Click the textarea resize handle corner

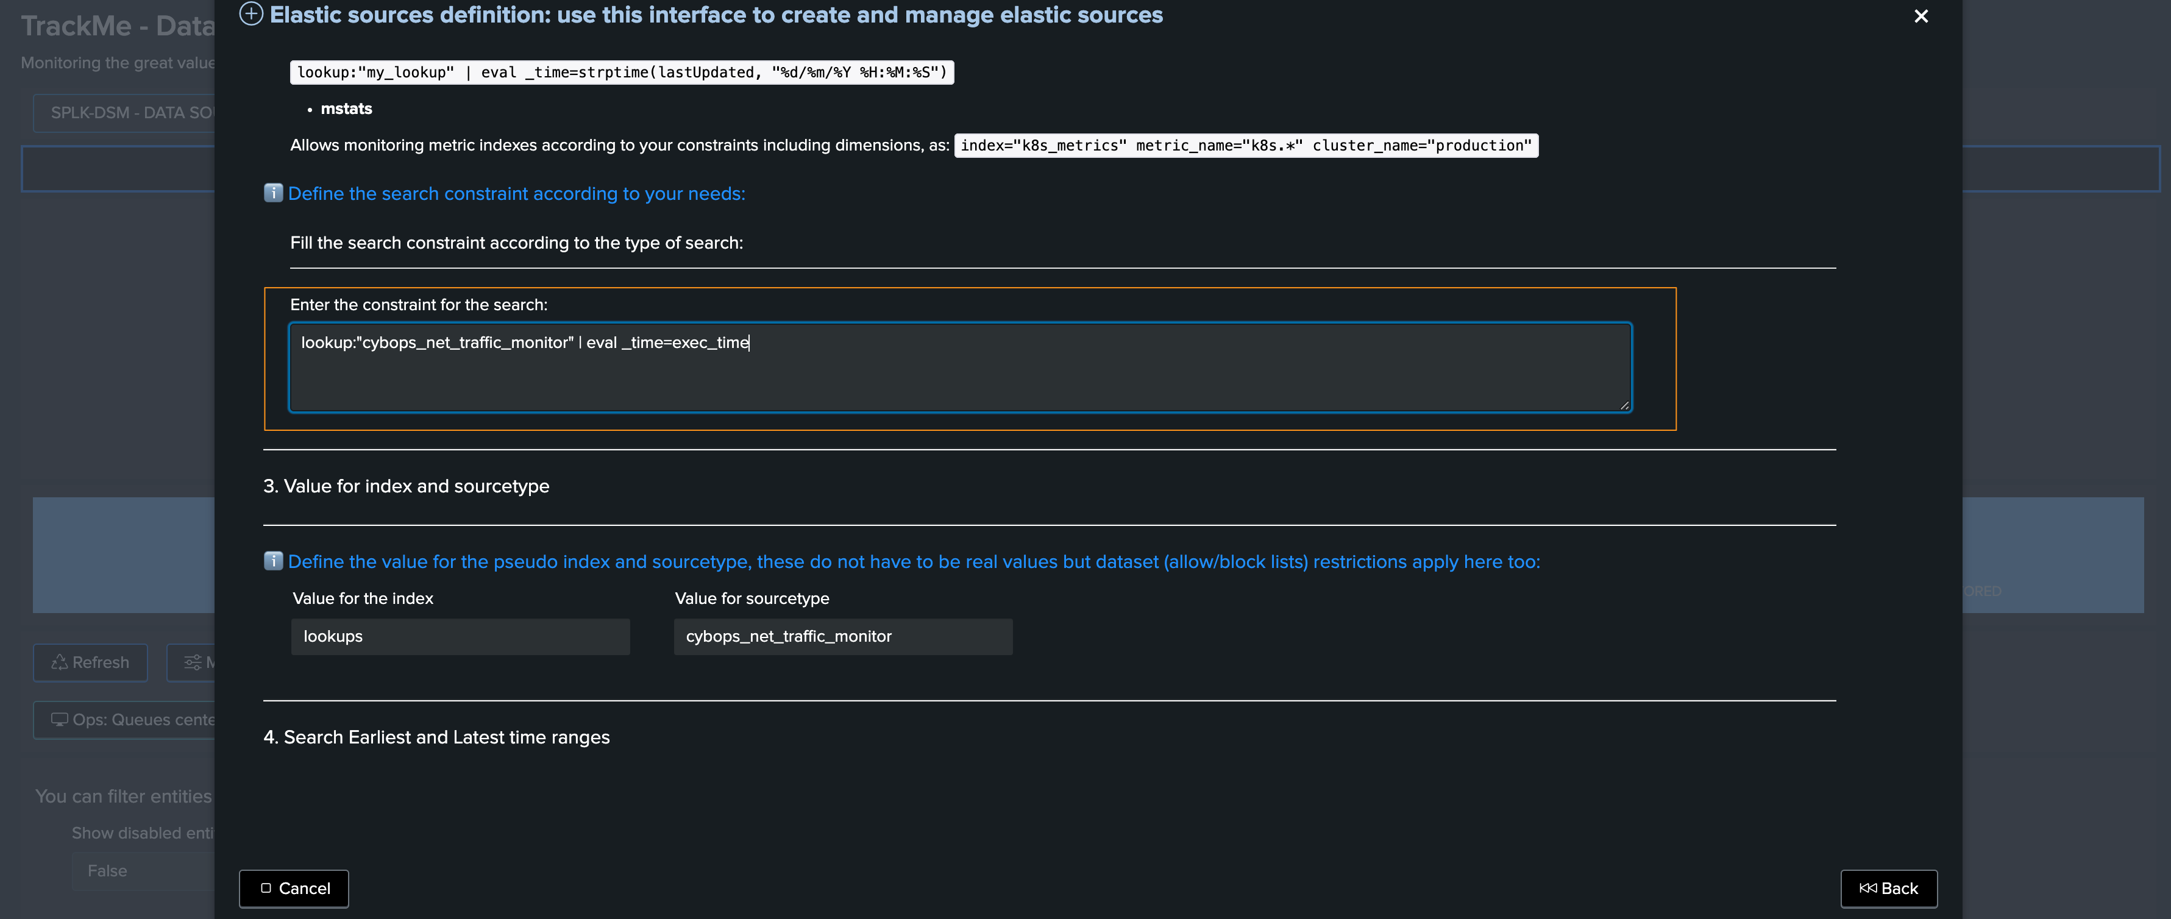click(x=1624, y=405)
